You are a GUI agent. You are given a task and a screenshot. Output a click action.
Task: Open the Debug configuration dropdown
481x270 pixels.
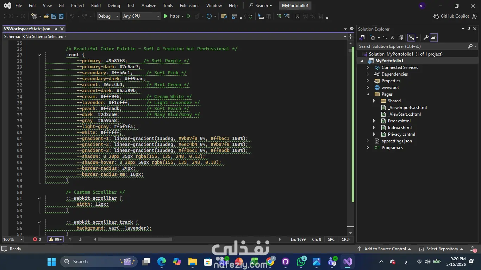point(108,16)
